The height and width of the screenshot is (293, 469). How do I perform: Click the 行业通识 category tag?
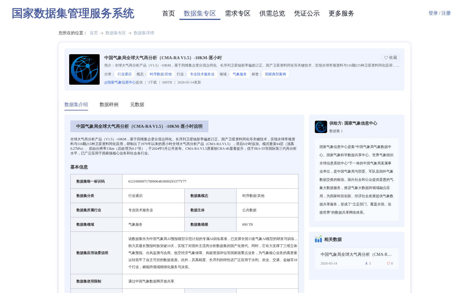click(x=125, y=74)
